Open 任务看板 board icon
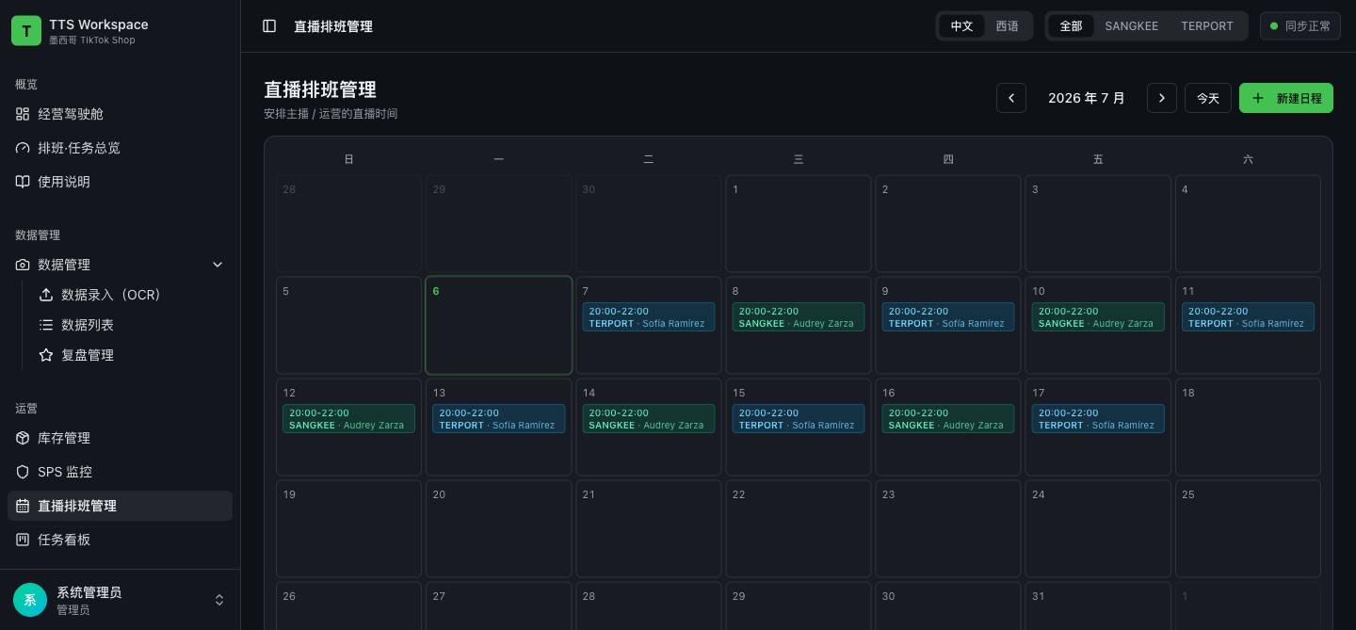The image size is (1356, 630). click(23, 540)
